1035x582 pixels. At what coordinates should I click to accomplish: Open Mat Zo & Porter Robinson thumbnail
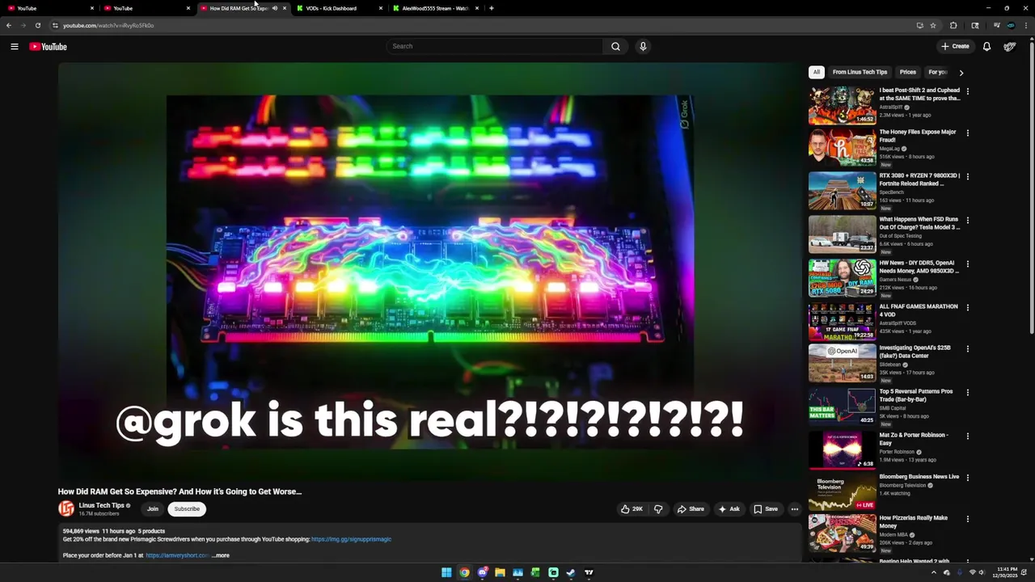pos(842,450)
